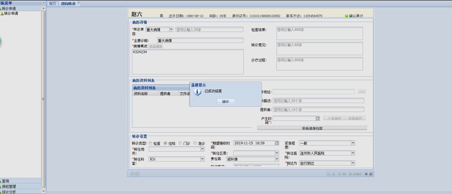The height and width of the screenshot is (194, 452).
Task: Click the 确定 button in the dialog
Action: [x=226, y=101]
